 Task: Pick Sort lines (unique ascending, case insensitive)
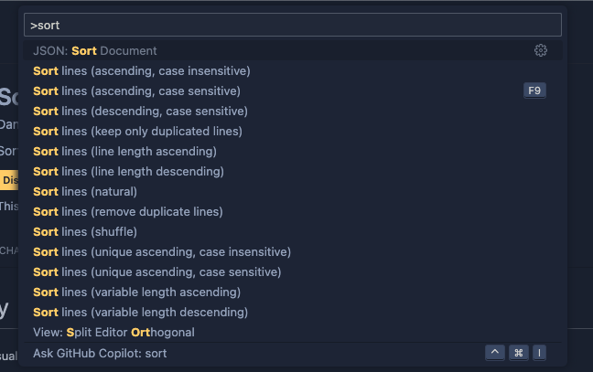(162, 251)
